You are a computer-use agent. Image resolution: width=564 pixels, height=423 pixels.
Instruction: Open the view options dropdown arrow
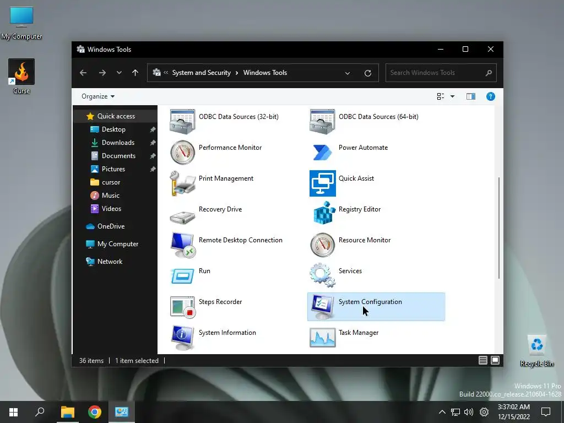pyautogui.click(x=453, y=96)
